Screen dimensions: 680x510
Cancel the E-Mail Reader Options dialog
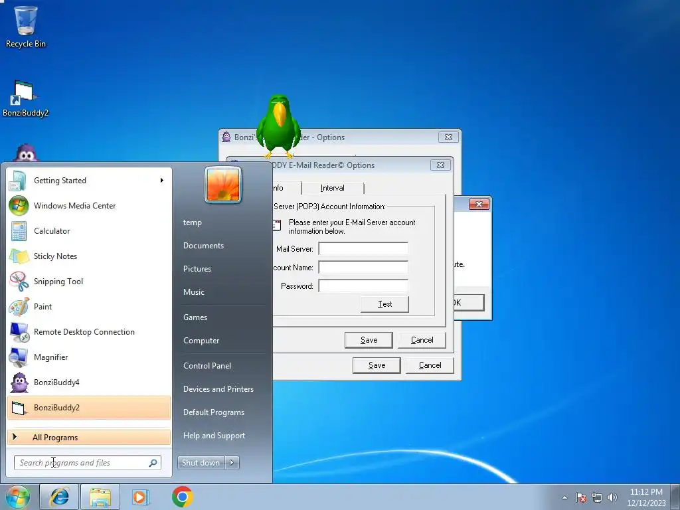tap(422, 340)
